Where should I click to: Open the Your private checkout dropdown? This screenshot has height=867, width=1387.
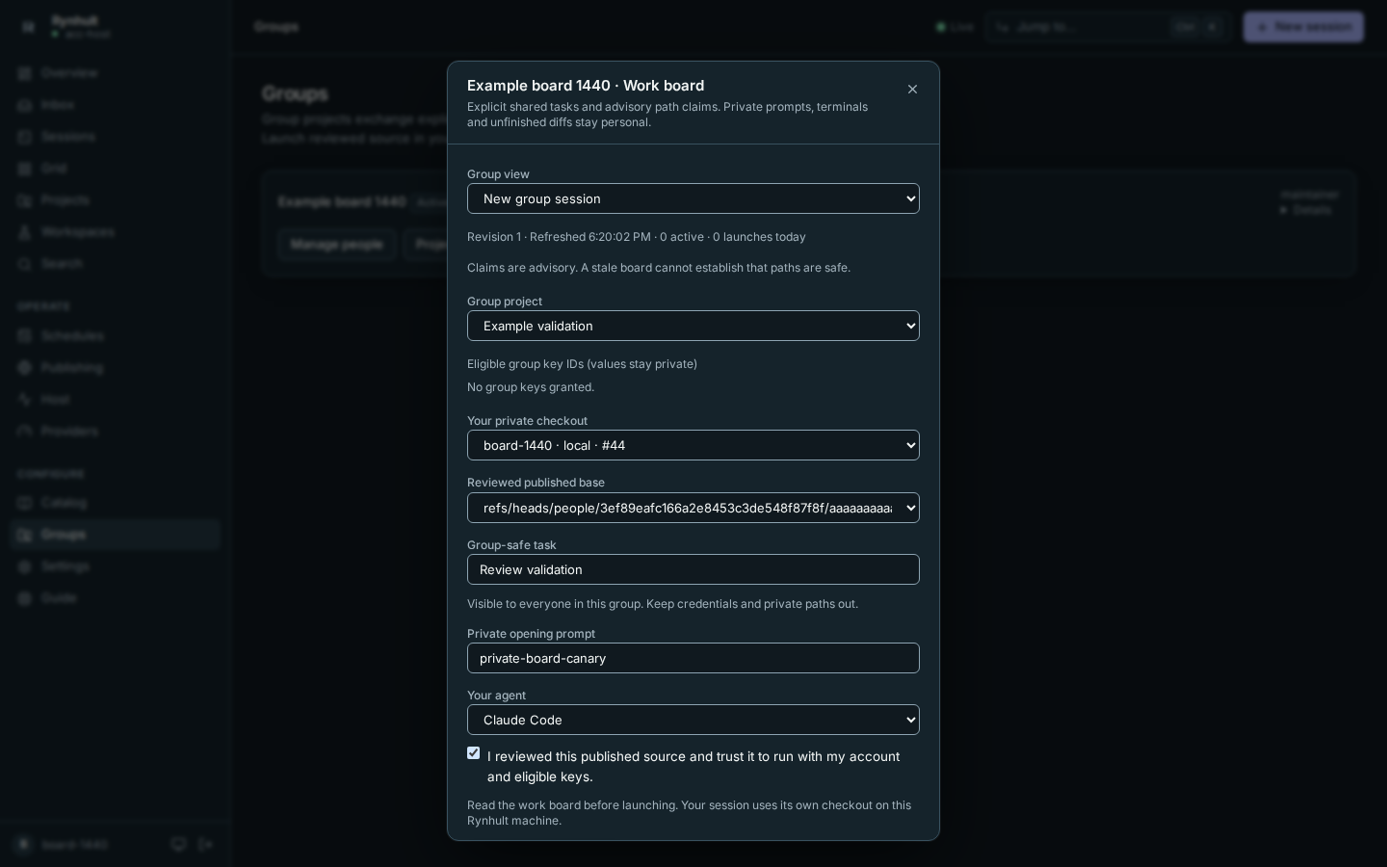693,445
